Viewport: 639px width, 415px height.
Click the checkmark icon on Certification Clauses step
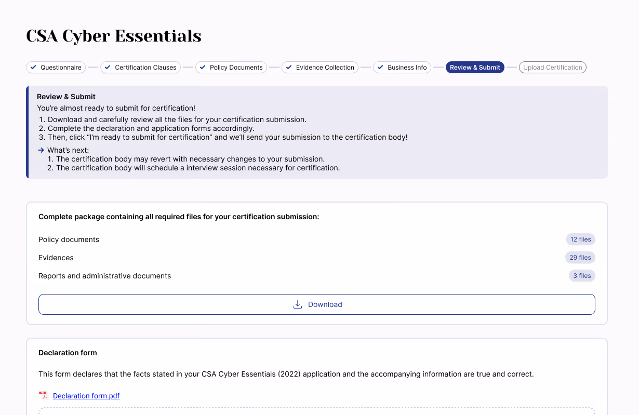[108, 67]
